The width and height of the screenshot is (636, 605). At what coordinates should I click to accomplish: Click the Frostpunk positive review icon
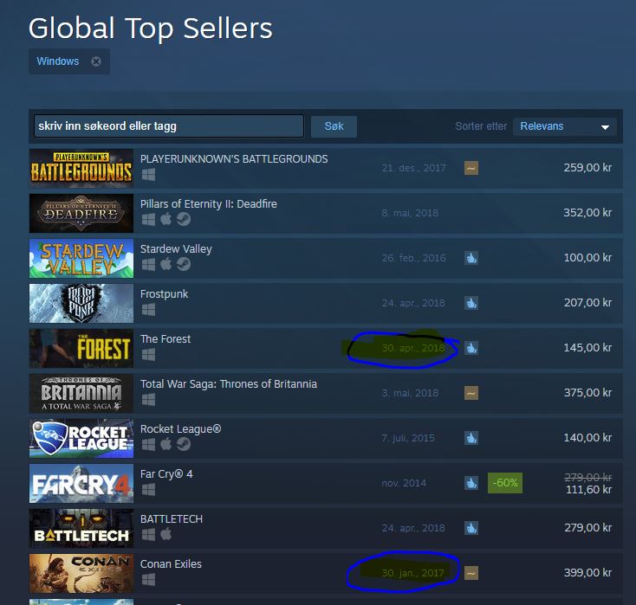pyautogui.click(x=471, y=303)
